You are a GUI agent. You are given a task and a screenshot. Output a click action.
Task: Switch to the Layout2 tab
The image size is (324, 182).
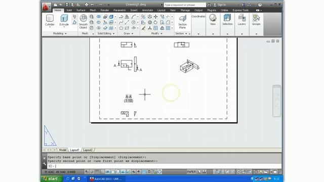88,150
